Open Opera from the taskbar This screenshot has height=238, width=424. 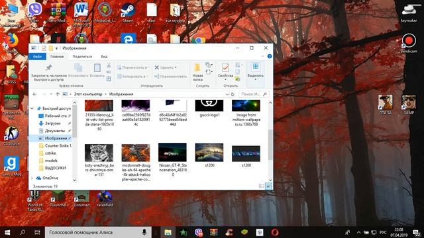[x=274, y=232]
